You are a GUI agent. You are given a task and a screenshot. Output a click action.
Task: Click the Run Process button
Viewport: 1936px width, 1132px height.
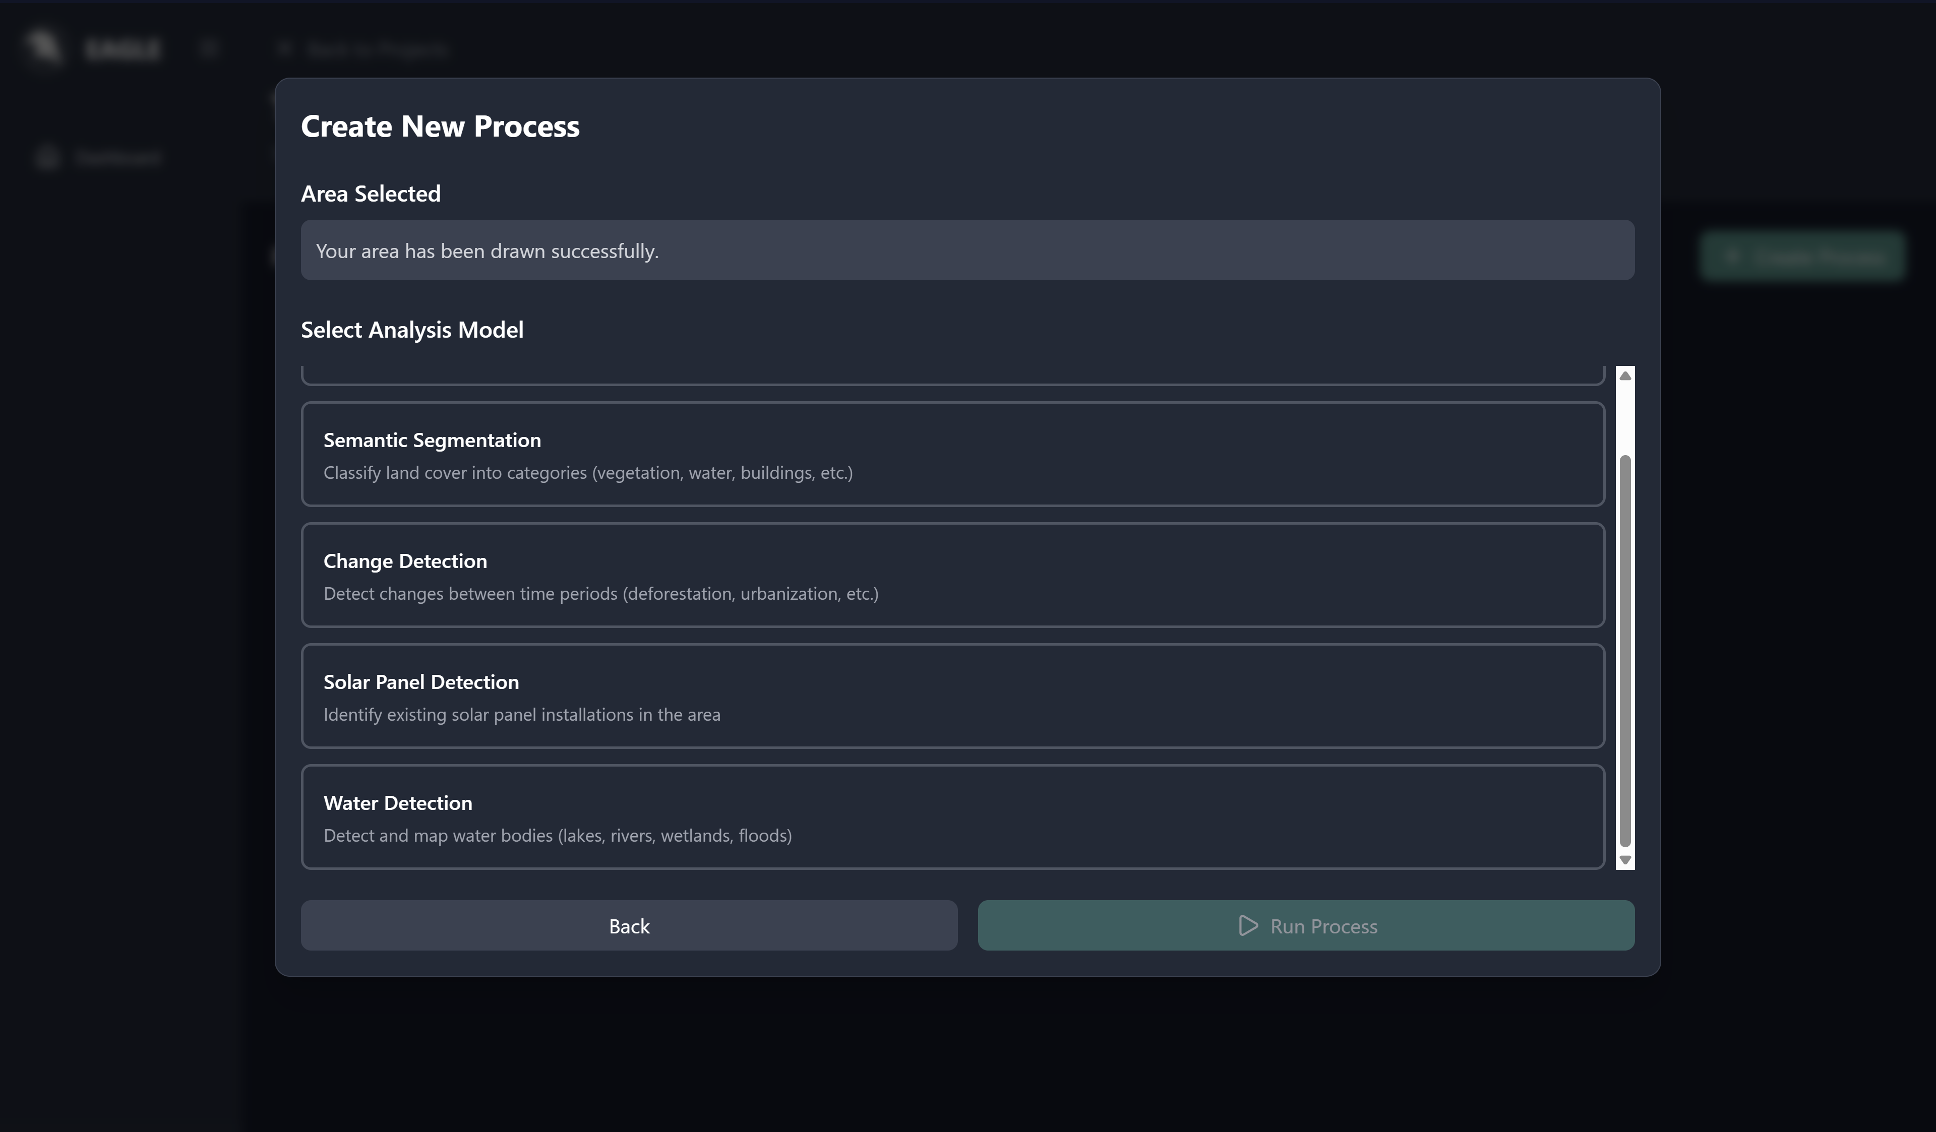pyautogui.click(x=1305, y=925)
